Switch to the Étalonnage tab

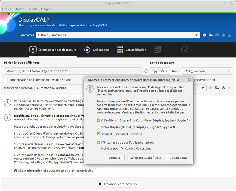click(96, 50)
